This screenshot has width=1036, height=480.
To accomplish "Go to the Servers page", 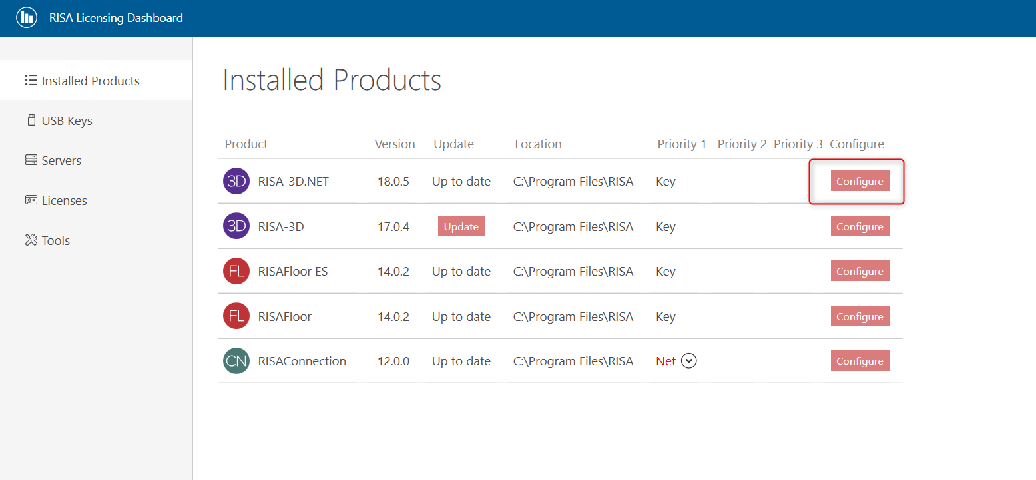I will pyautogui.click(x=61, y=160).
